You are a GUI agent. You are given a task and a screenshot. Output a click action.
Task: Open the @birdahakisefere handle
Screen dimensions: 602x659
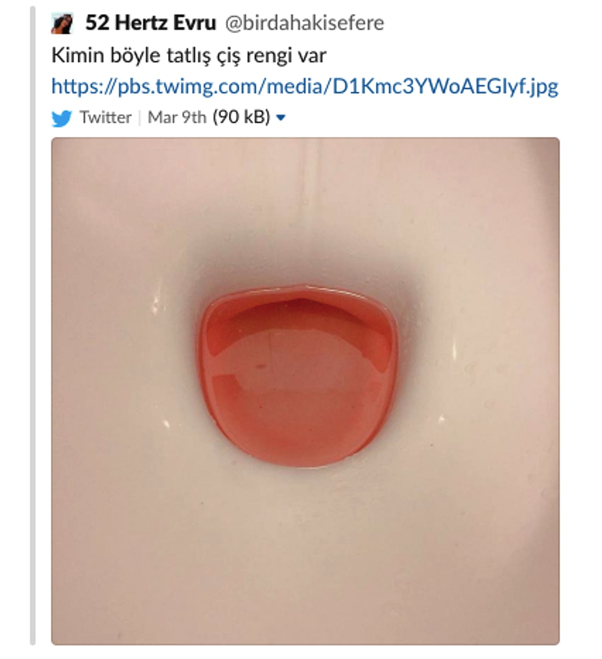(x=304, y=23)
